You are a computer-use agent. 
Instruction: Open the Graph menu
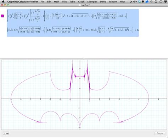click(x=81, y=2)
